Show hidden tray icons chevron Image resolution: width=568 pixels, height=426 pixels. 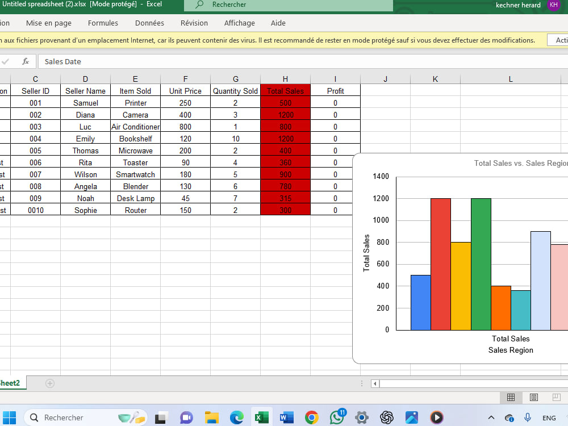click(491, 417)
